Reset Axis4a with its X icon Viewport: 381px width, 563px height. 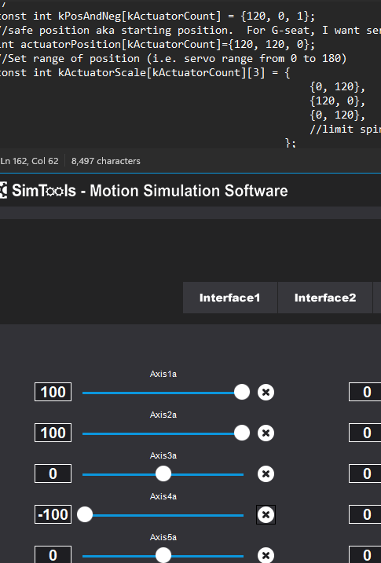click(x=266, y=514)
